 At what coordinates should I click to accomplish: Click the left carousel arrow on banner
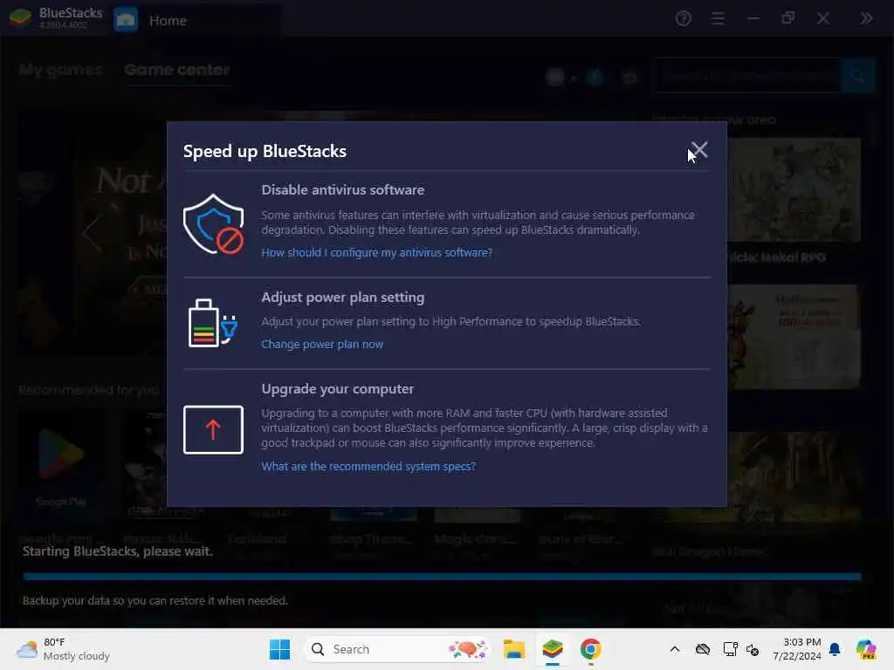point(91,232)
